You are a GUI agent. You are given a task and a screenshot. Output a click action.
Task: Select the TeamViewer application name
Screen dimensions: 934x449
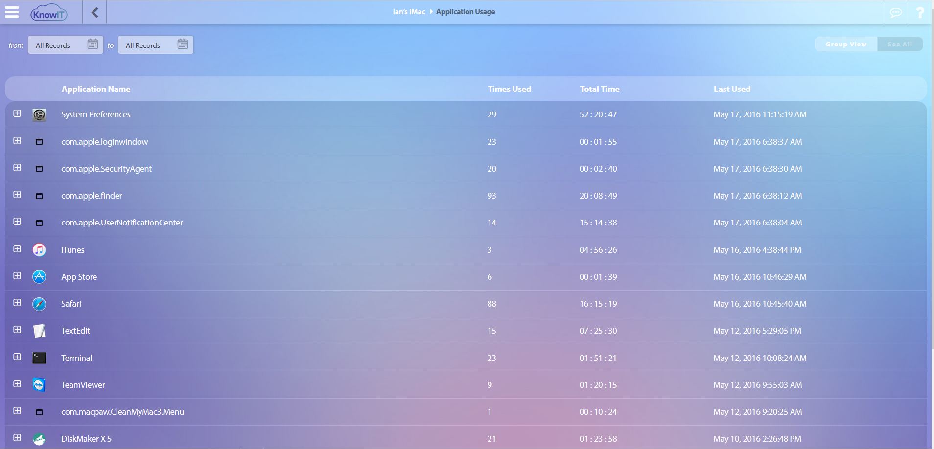pyautogui.click(x=83, y=385)
